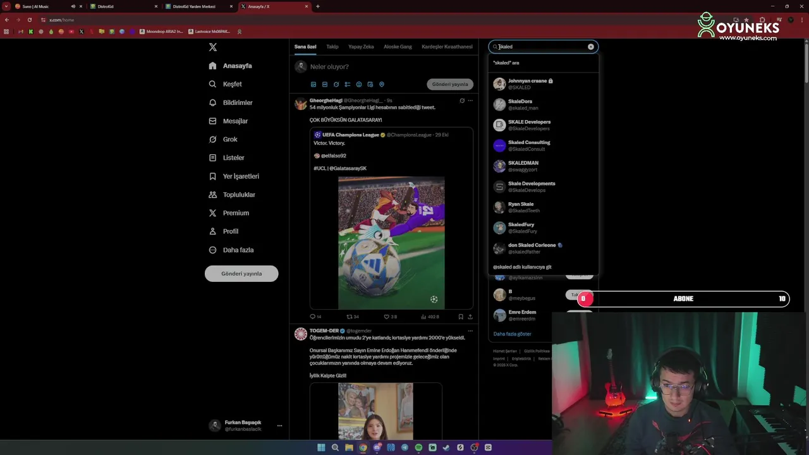Screen dimensions: 809x455
Task: Open Grok from the sidebar
Action: tap(223, 139)
